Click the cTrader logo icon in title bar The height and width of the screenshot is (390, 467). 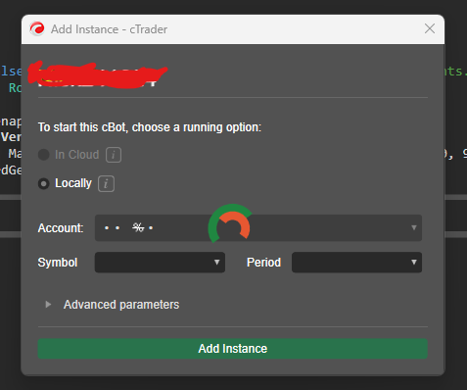click(x=37, y=29)
